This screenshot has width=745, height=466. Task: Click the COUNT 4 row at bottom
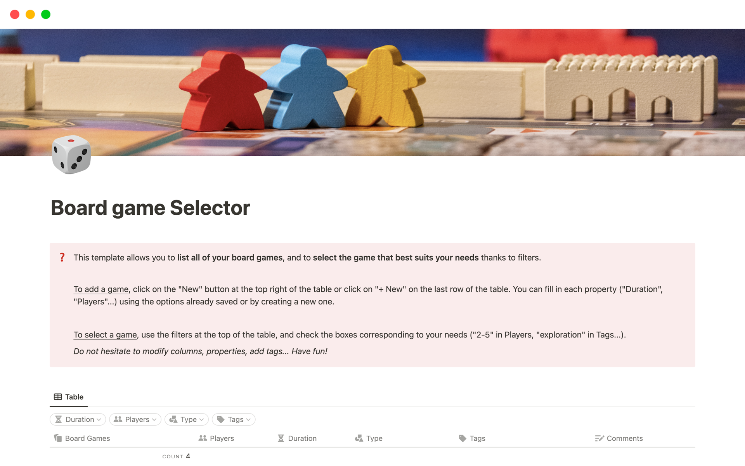[177, 456]
